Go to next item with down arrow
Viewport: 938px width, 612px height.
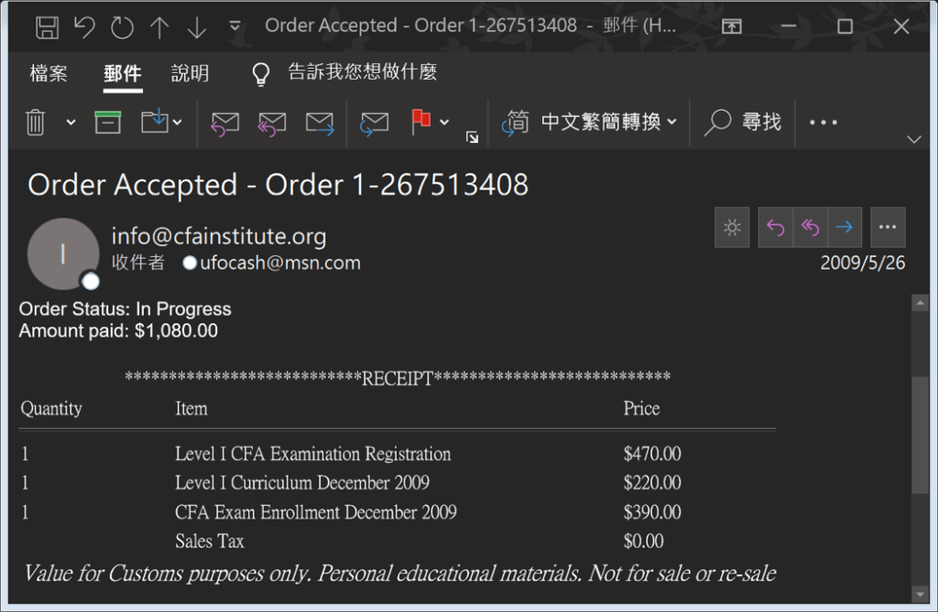coord(196,27)
